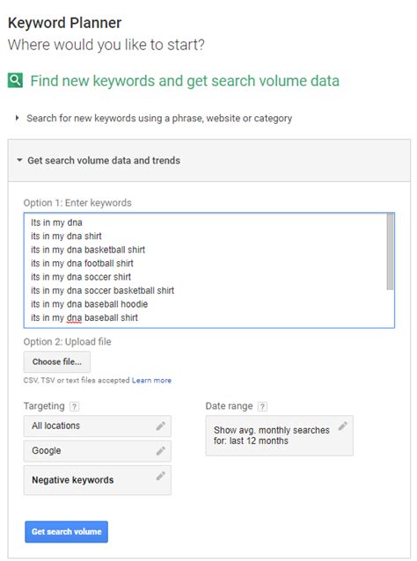
Task: Click the Choose file... button
Action: tap(57, 361)
